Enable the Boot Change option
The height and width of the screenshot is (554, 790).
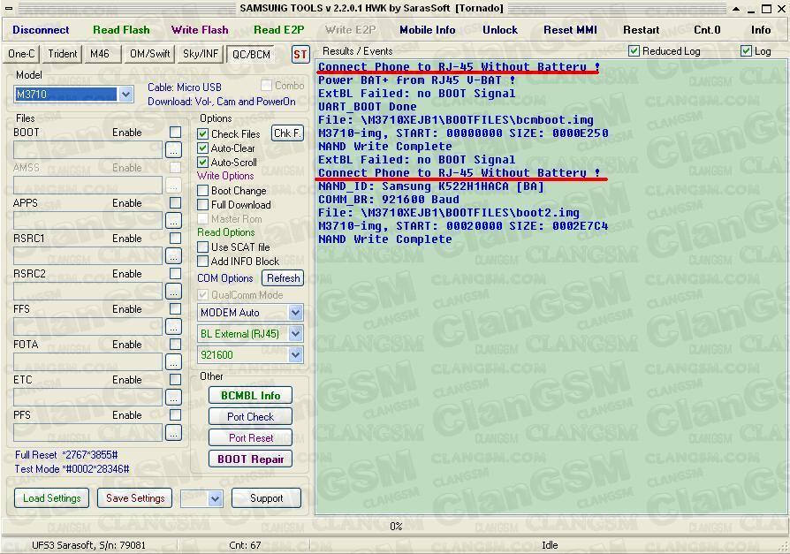pyautogui.click(x=202, y=190)
